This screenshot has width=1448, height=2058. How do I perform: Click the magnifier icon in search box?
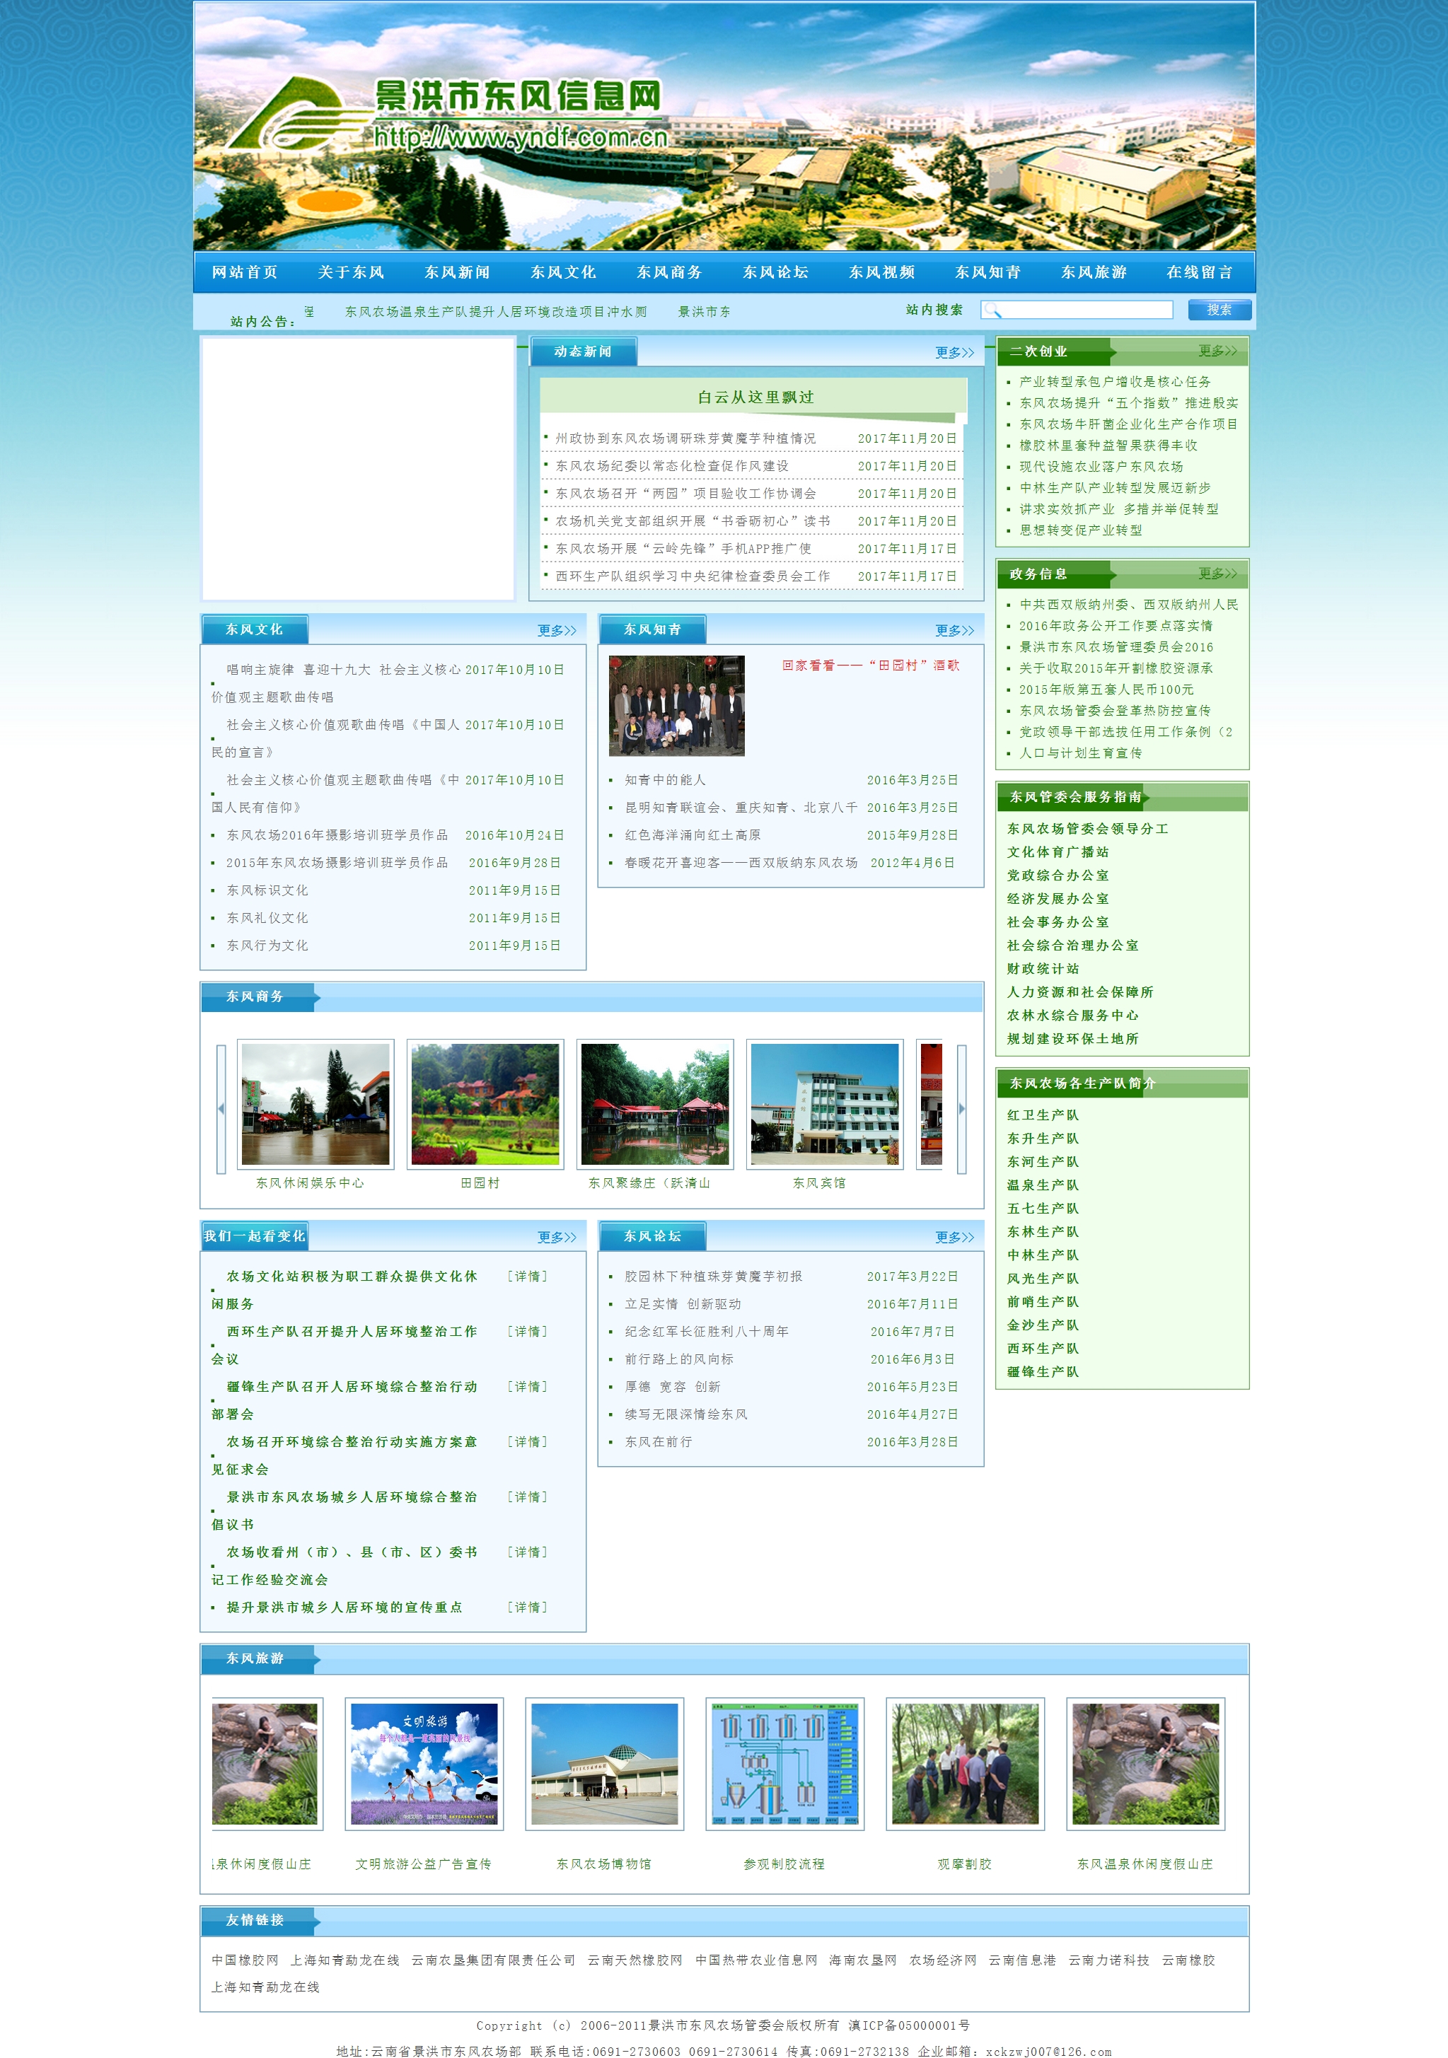click(992, 310)
